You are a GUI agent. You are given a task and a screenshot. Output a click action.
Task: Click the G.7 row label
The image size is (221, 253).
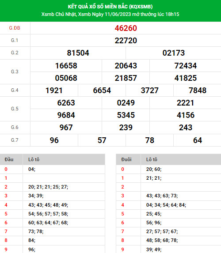[15, 140]
